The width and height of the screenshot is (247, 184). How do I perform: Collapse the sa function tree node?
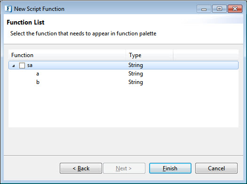[14, 66]
